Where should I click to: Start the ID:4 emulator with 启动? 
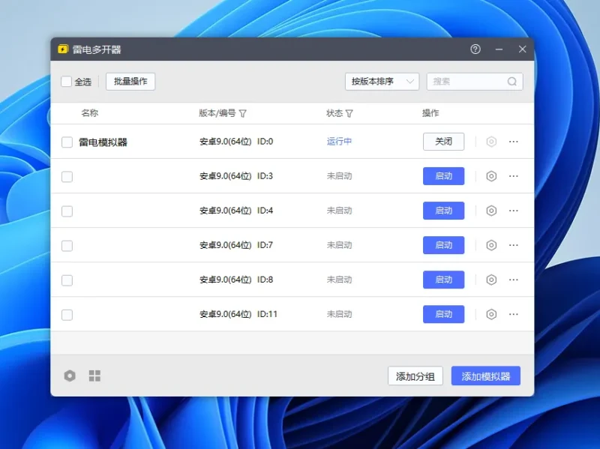pos(443,211)
